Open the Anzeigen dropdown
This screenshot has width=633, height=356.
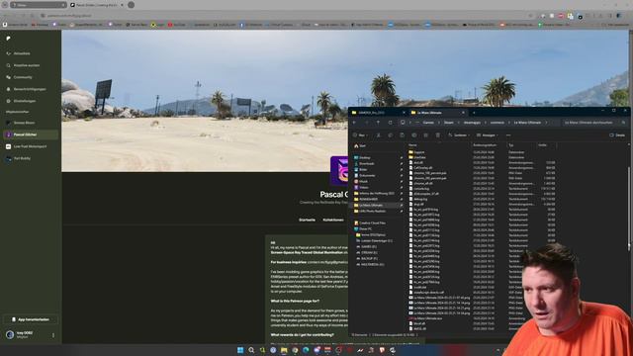click(x=488, y=135)
